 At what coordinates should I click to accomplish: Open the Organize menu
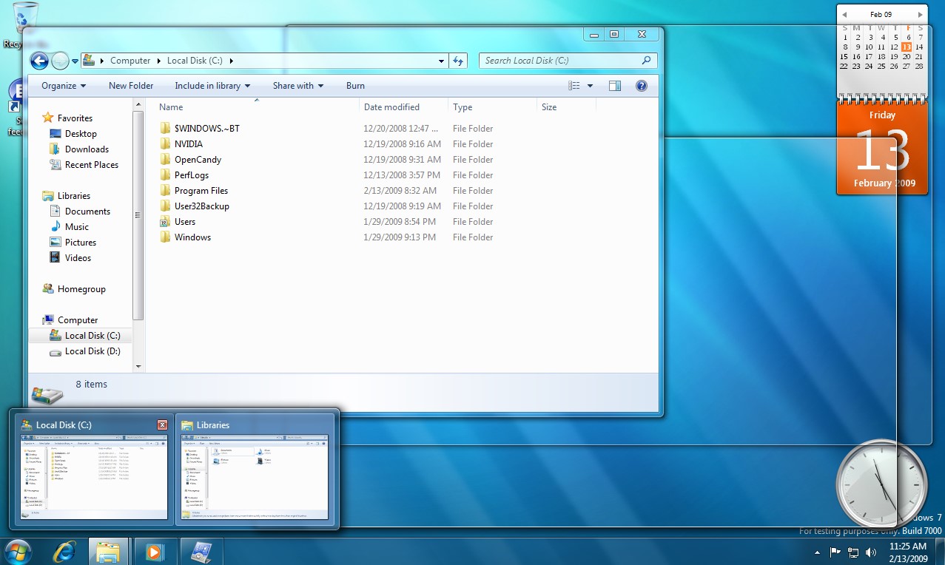pyautogui.click(x=64, y=86)
